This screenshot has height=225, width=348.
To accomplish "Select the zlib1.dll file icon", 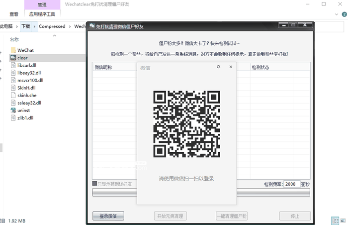I will [13, 118].
